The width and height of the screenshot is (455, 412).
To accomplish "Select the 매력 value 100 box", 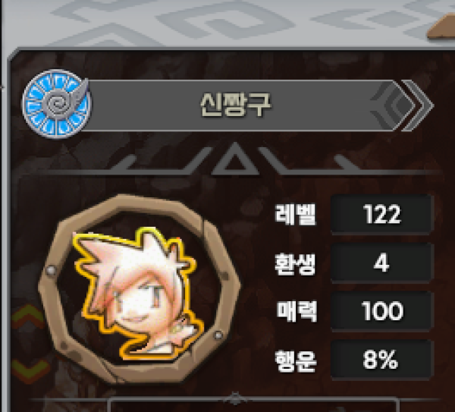I will [381, 311].
